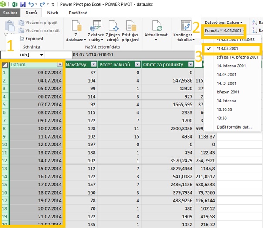263x228 pixels.
Task: Click Počet nákupů cell with value 15
Action: click(x=119, y=136)
